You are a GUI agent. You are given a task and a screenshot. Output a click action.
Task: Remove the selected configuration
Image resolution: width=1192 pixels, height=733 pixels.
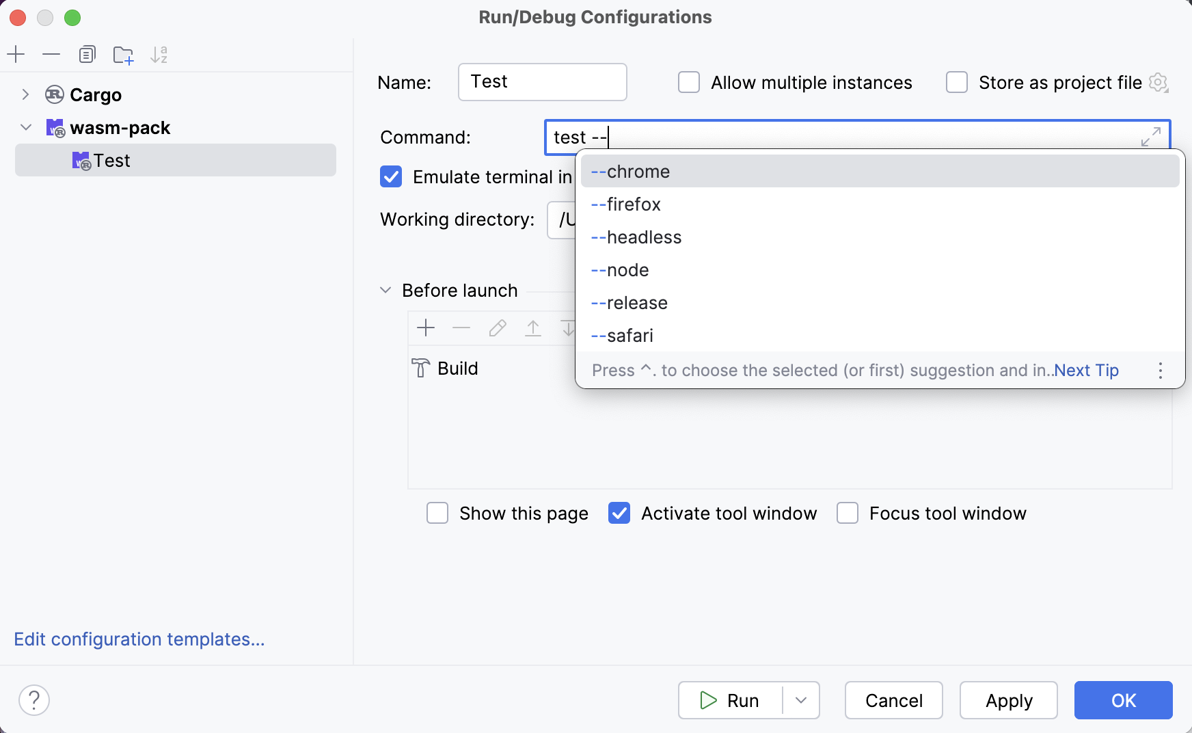coord(51,54)
